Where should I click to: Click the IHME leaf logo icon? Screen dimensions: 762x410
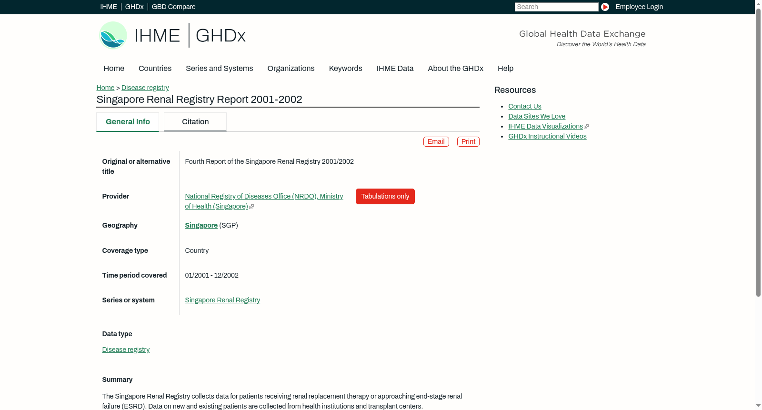click(113, 35)
